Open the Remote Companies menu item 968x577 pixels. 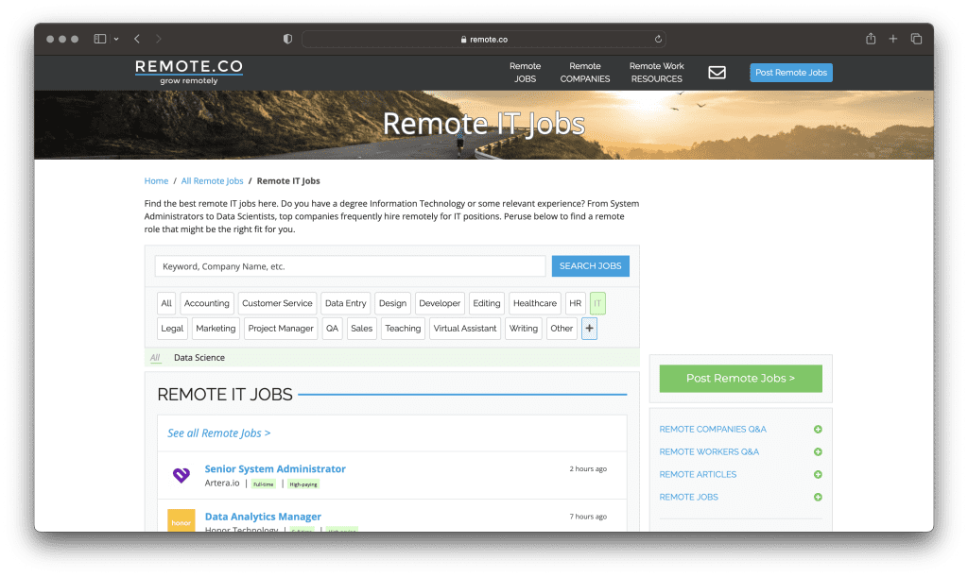[x=585, y=73]
